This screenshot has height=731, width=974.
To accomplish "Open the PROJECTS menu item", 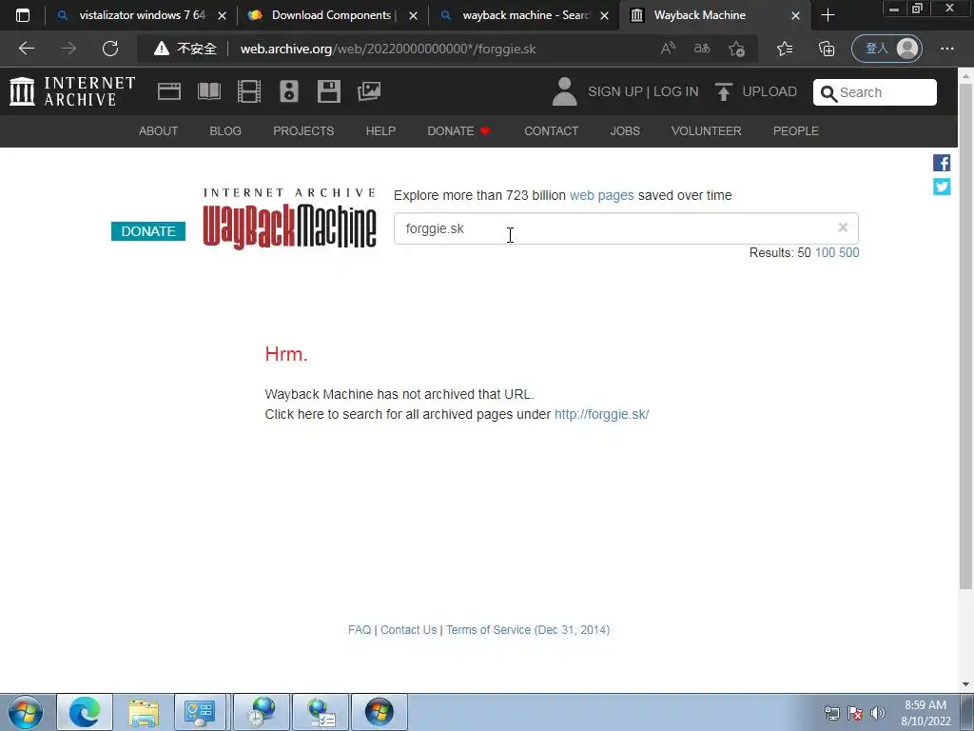I will pos(303,131).
